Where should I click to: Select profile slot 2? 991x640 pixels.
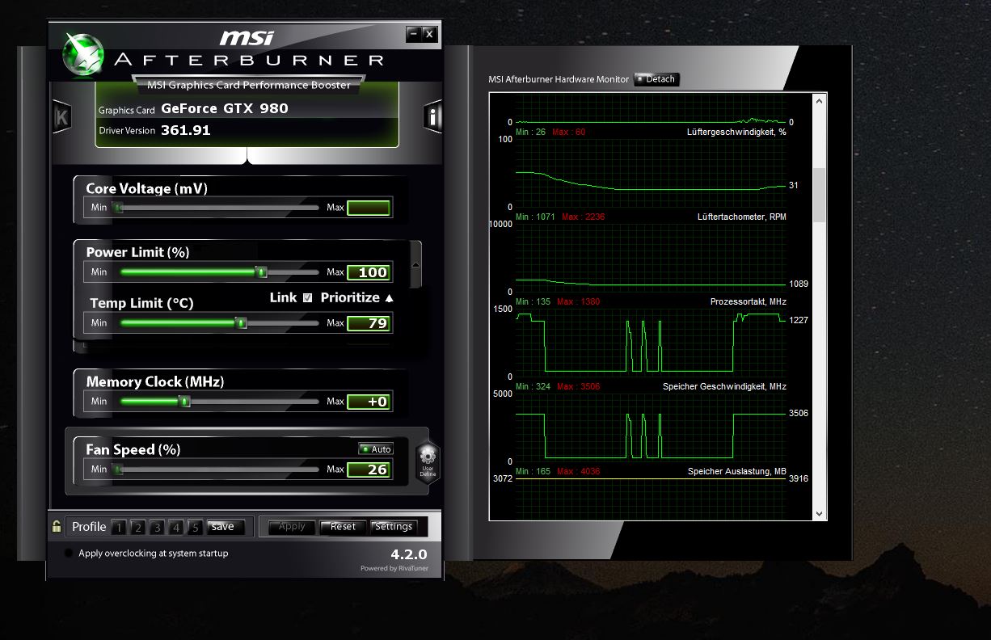(x=138, y=528)
